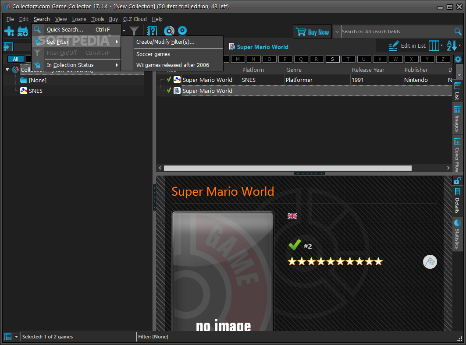Image resolution: width=466 pixels, height=345 pixels.
Task: Filter list by letter T
Action: (x=348, y=59)
